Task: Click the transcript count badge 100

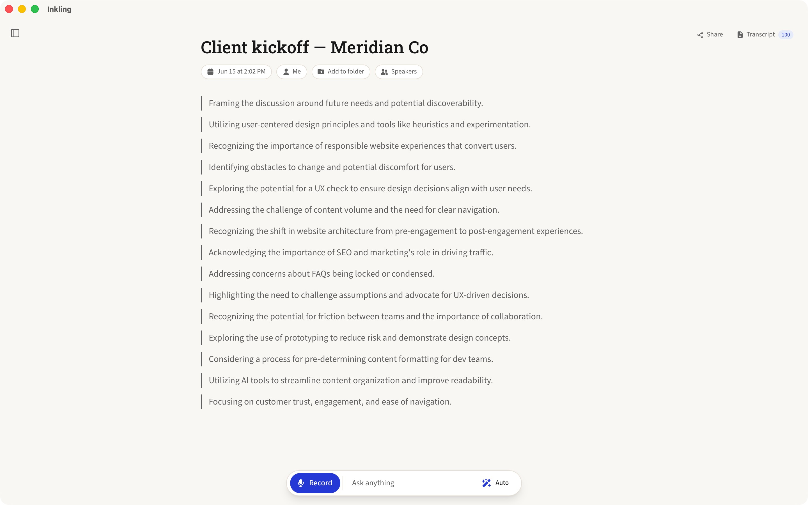Action: click(786, 35)
